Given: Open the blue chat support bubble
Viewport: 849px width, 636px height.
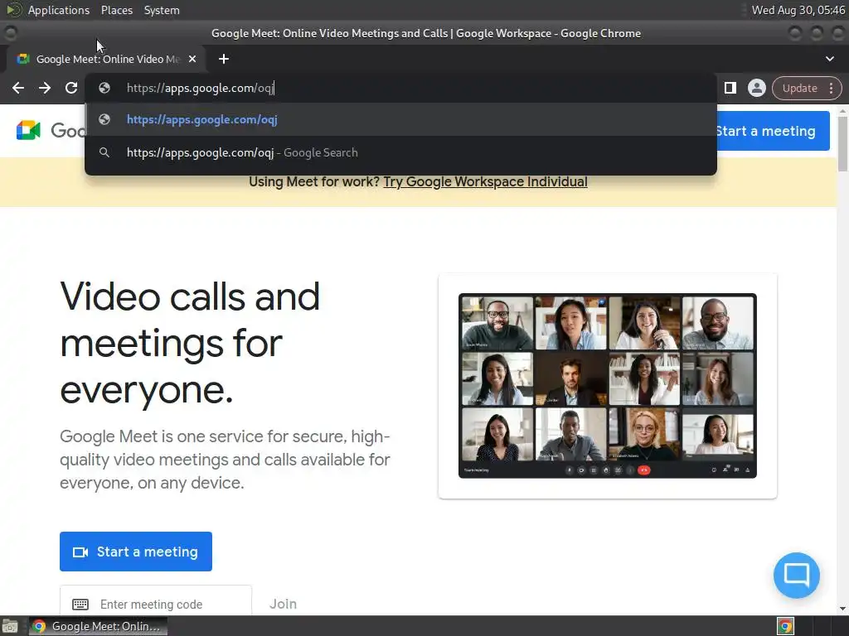Looking at the screenshot, I should click(x=797, y=575).
